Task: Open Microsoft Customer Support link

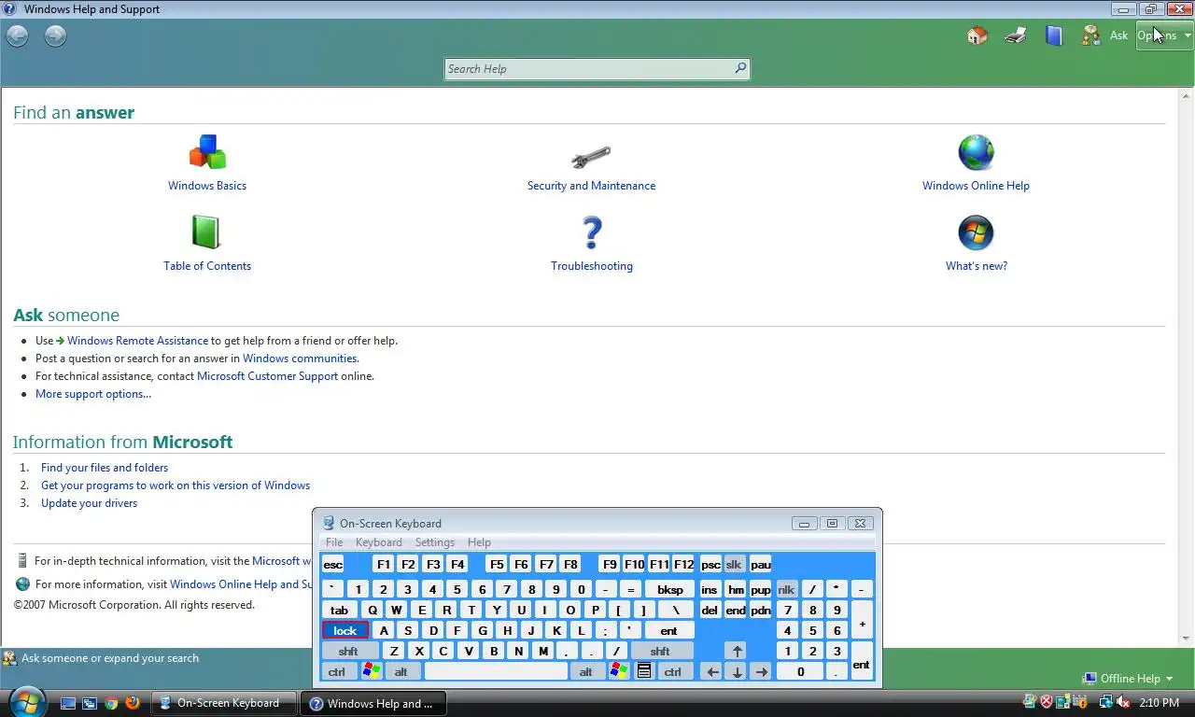Action: tap(267, 376)
